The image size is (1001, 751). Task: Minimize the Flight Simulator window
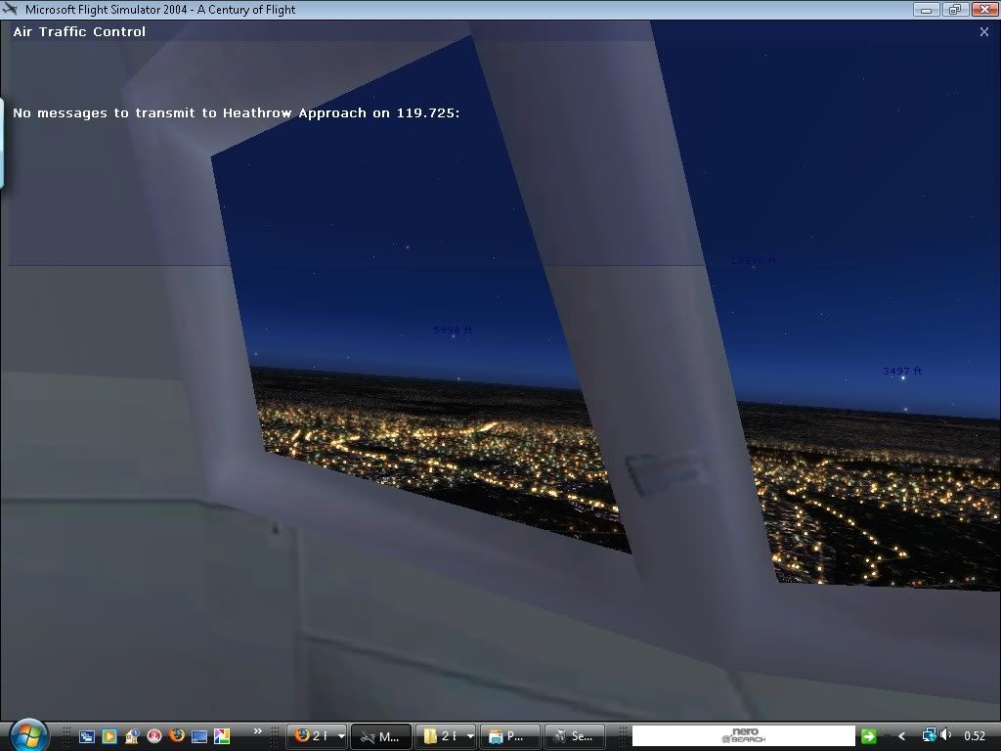(927, 9)
